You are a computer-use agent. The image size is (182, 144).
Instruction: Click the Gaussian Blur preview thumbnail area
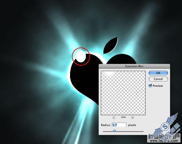click(123, 93)
